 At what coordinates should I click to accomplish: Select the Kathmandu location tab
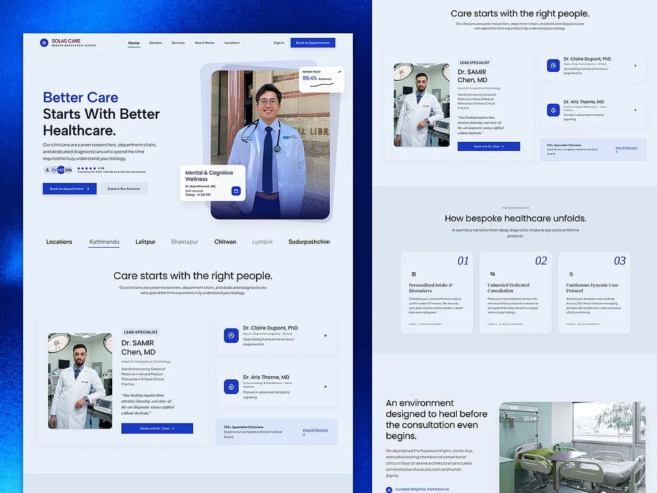pos(105,242)
